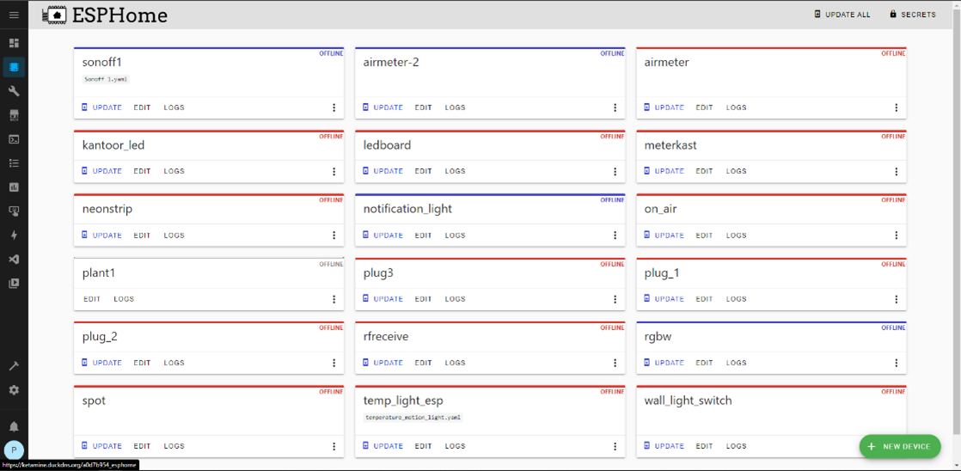Viewport: 961px width, 471px height.
Task: Open the overflow menu for plant1
Action: tap(334, 299)
